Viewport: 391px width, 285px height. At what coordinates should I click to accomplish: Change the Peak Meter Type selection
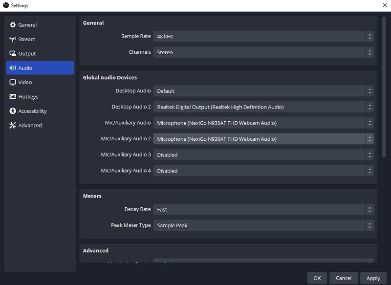click(x=263, y=225)
